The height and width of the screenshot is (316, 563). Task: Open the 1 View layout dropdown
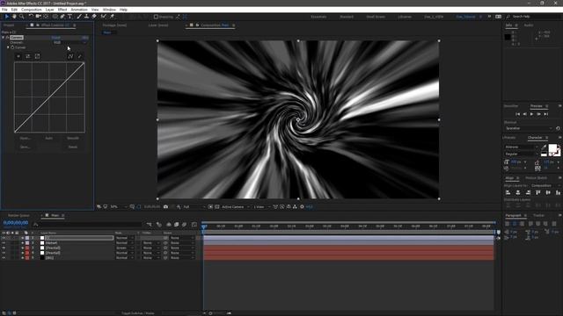coord(262,207)
